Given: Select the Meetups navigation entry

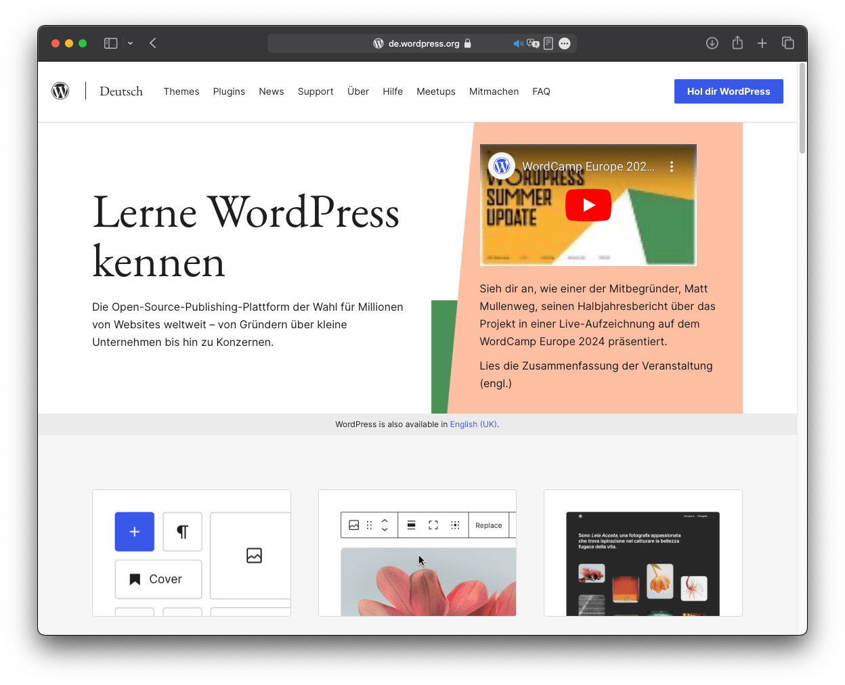Looking at the screenshot, I should point(435,91).
